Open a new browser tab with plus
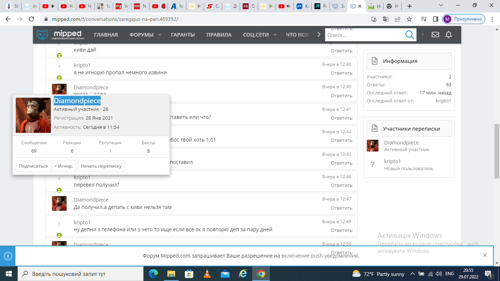500x281 pixels. tap(410, 6)
